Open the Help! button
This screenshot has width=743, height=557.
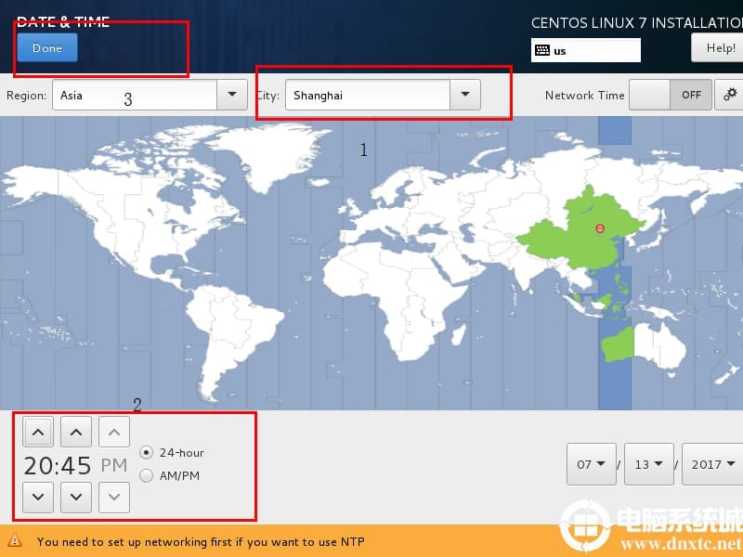pyautogui.click(x=717, y=48)
